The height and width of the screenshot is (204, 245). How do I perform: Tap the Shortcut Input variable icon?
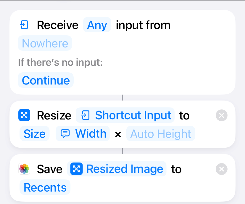85,115
